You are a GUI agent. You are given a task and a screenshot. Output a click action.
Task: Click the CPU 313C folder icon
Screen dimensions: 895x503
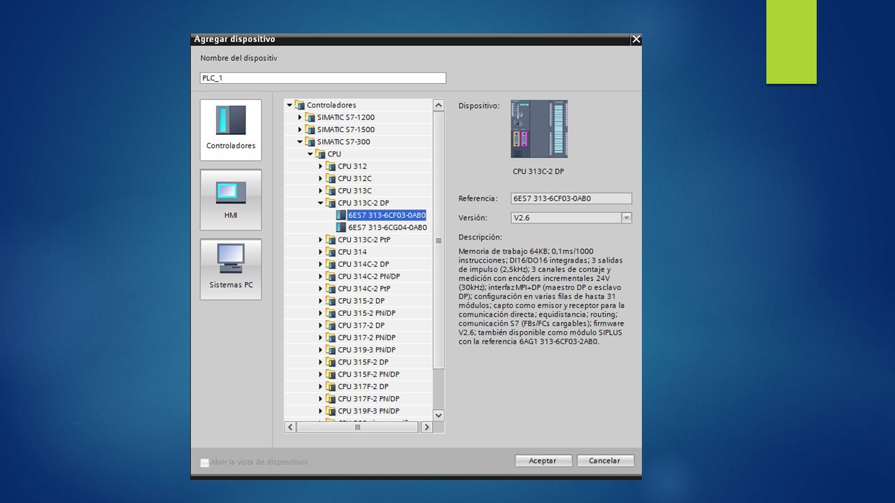point(331,191)
